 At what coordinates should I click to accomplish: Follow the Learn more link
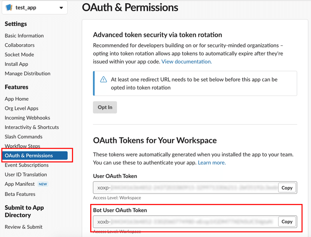212,163
